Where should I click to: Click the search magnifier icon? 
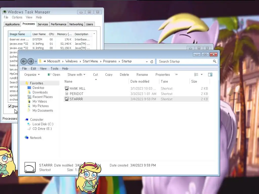pos(214,61)
